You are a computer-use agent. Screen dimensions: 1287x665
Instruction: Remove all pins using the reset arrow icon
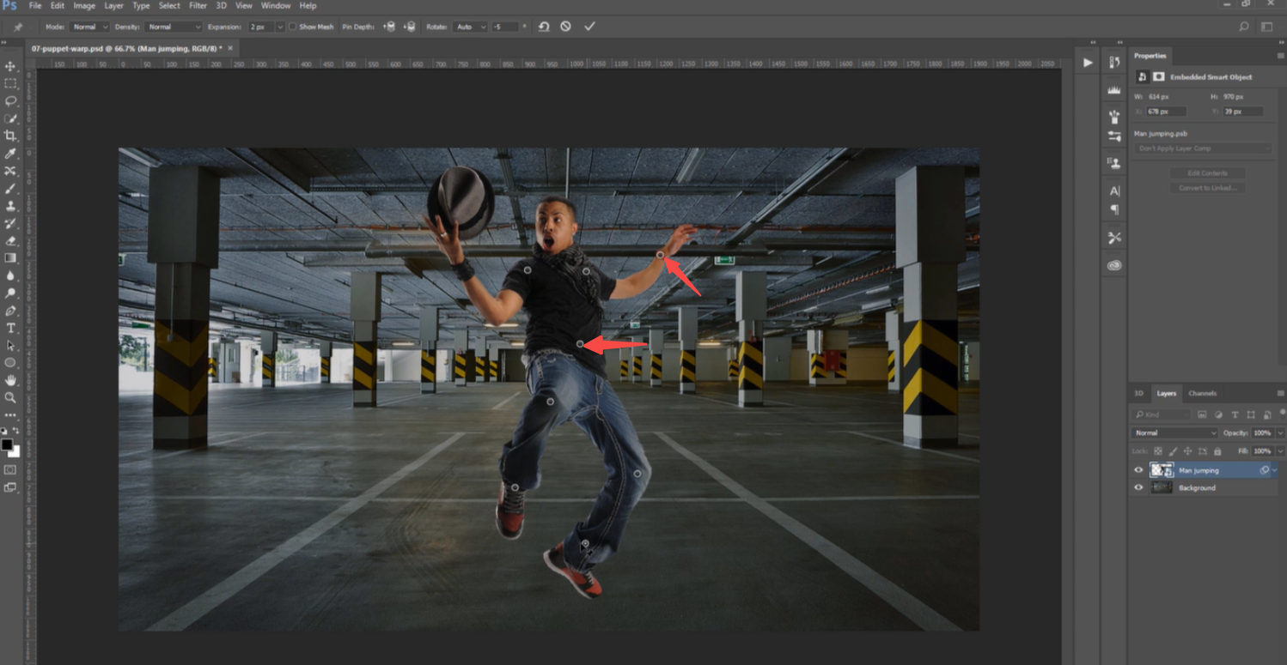[544, 27]
